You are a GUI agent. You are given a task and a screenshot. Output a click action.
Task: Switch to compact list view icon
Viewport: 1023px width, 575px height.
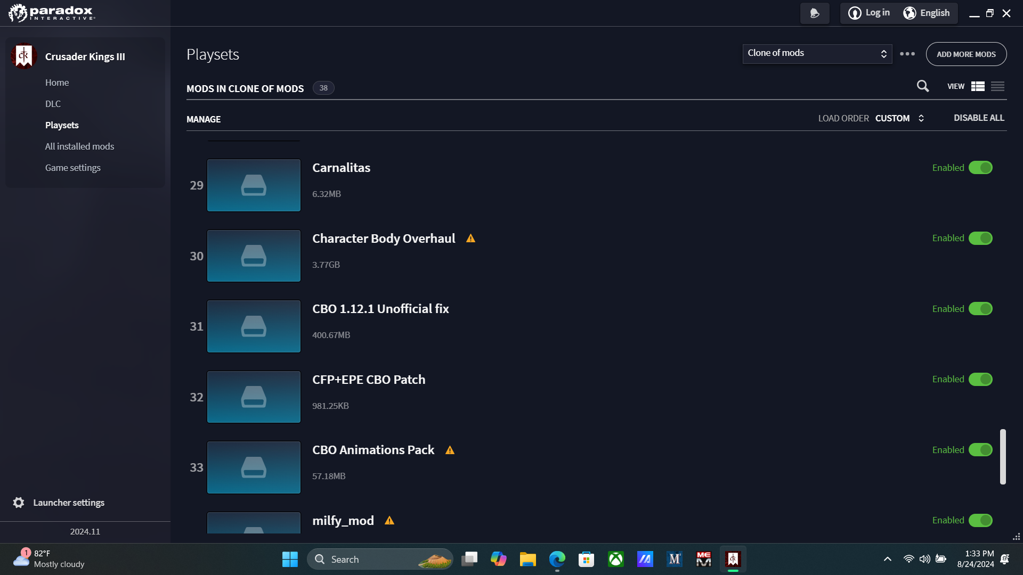tap(997, 86)
